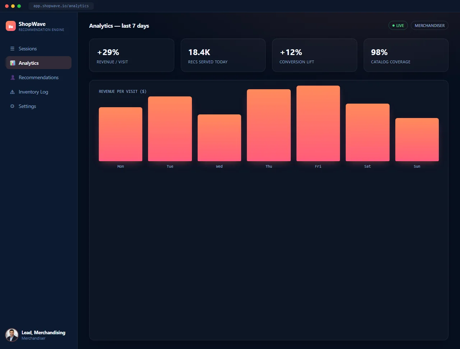Click the Recommendations person icon
460x349 pixels.
[x=12, y=77]
